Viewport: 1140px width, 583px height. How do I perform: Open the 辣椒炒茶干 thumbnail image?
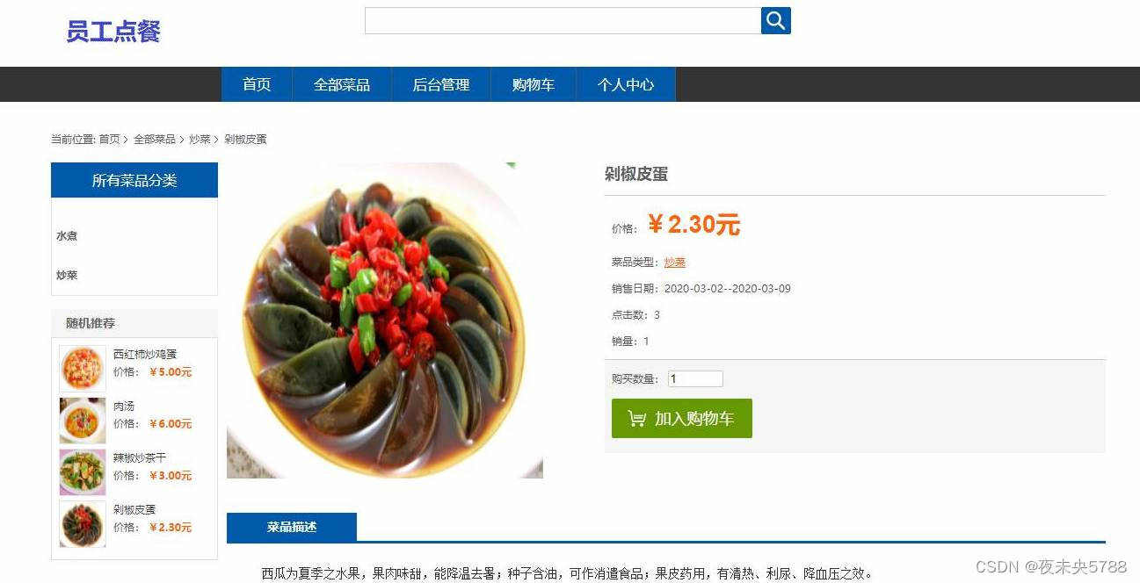coord(83,471)
